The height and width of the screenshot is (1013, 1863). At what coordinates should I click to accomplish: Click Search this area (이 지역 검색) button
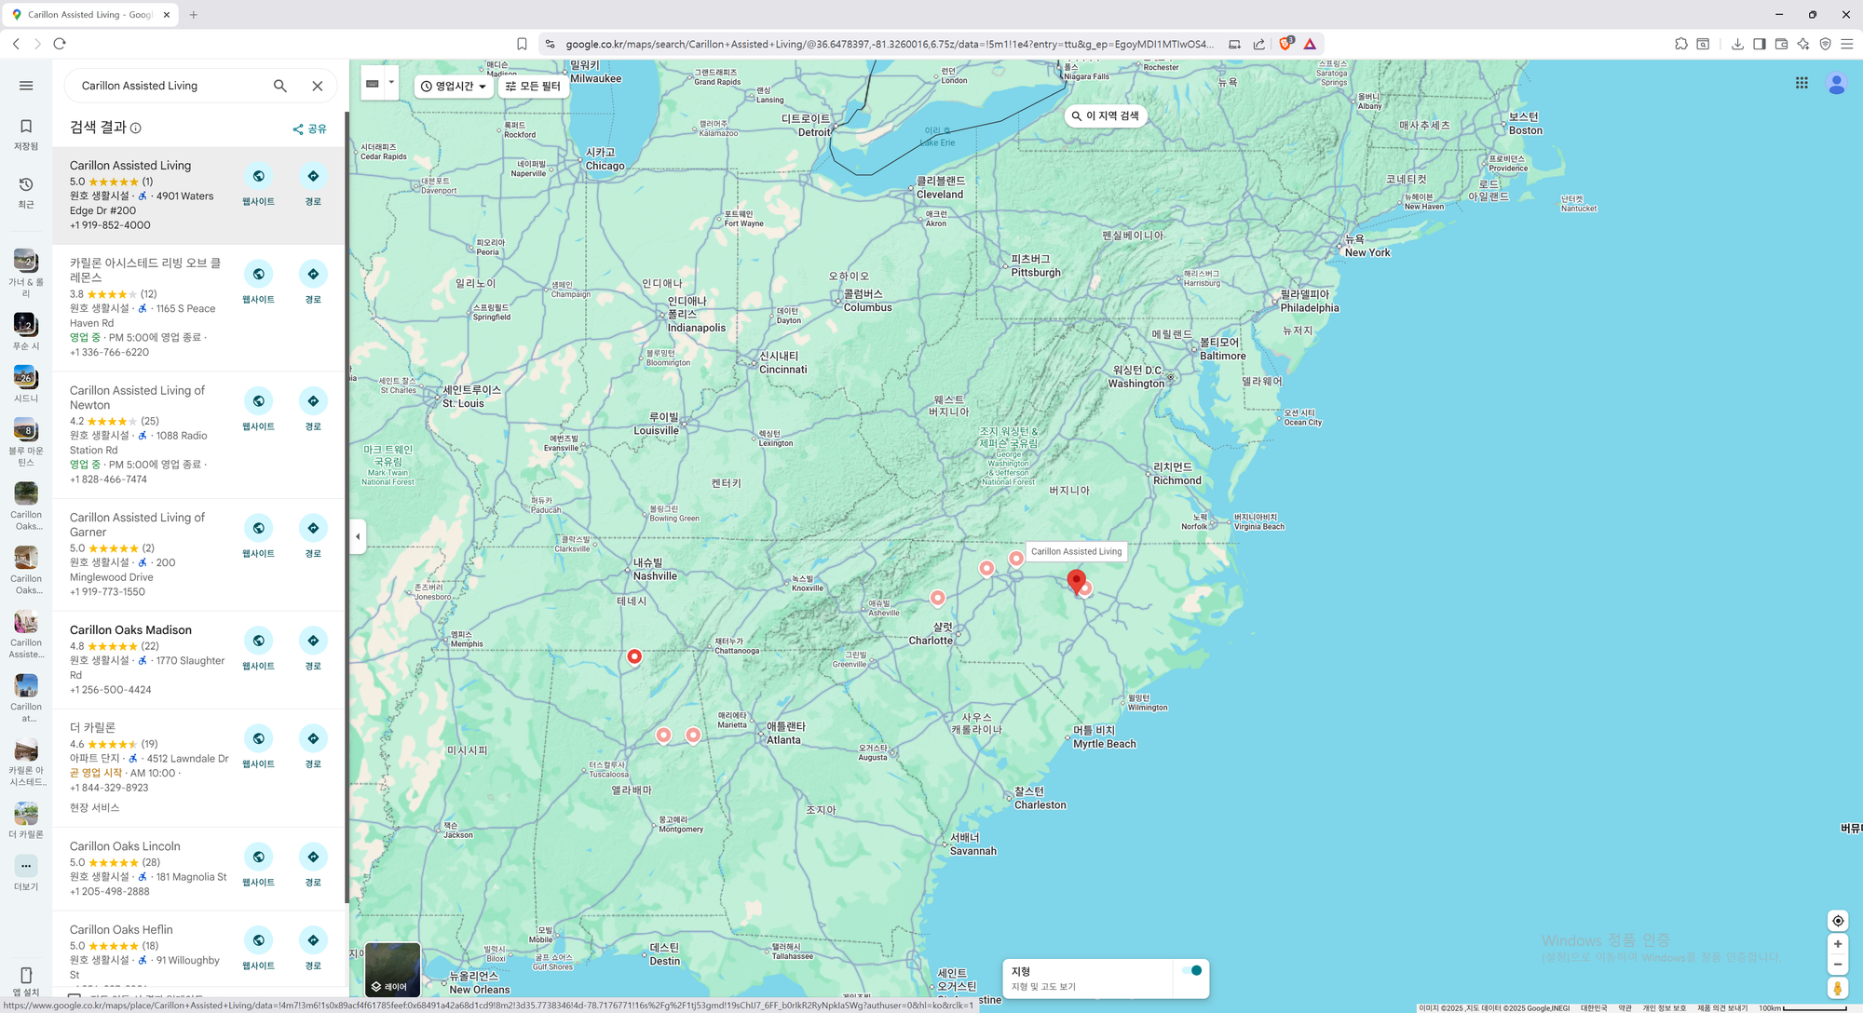(1106, 116)
